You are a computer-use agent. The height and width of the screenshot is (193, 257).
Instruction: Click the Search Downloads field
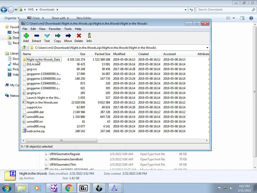click(x=226, y=10)
